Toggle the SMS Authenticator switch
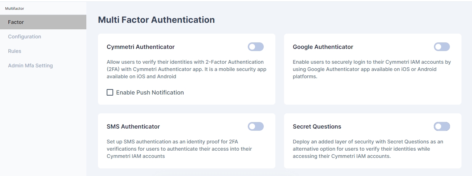 pos(255,126)
